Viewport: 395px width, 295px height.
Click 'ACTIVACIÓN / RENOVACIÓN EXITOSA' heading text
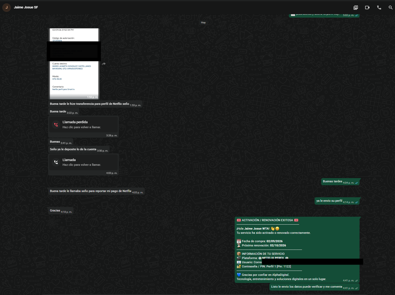[267, 220]
